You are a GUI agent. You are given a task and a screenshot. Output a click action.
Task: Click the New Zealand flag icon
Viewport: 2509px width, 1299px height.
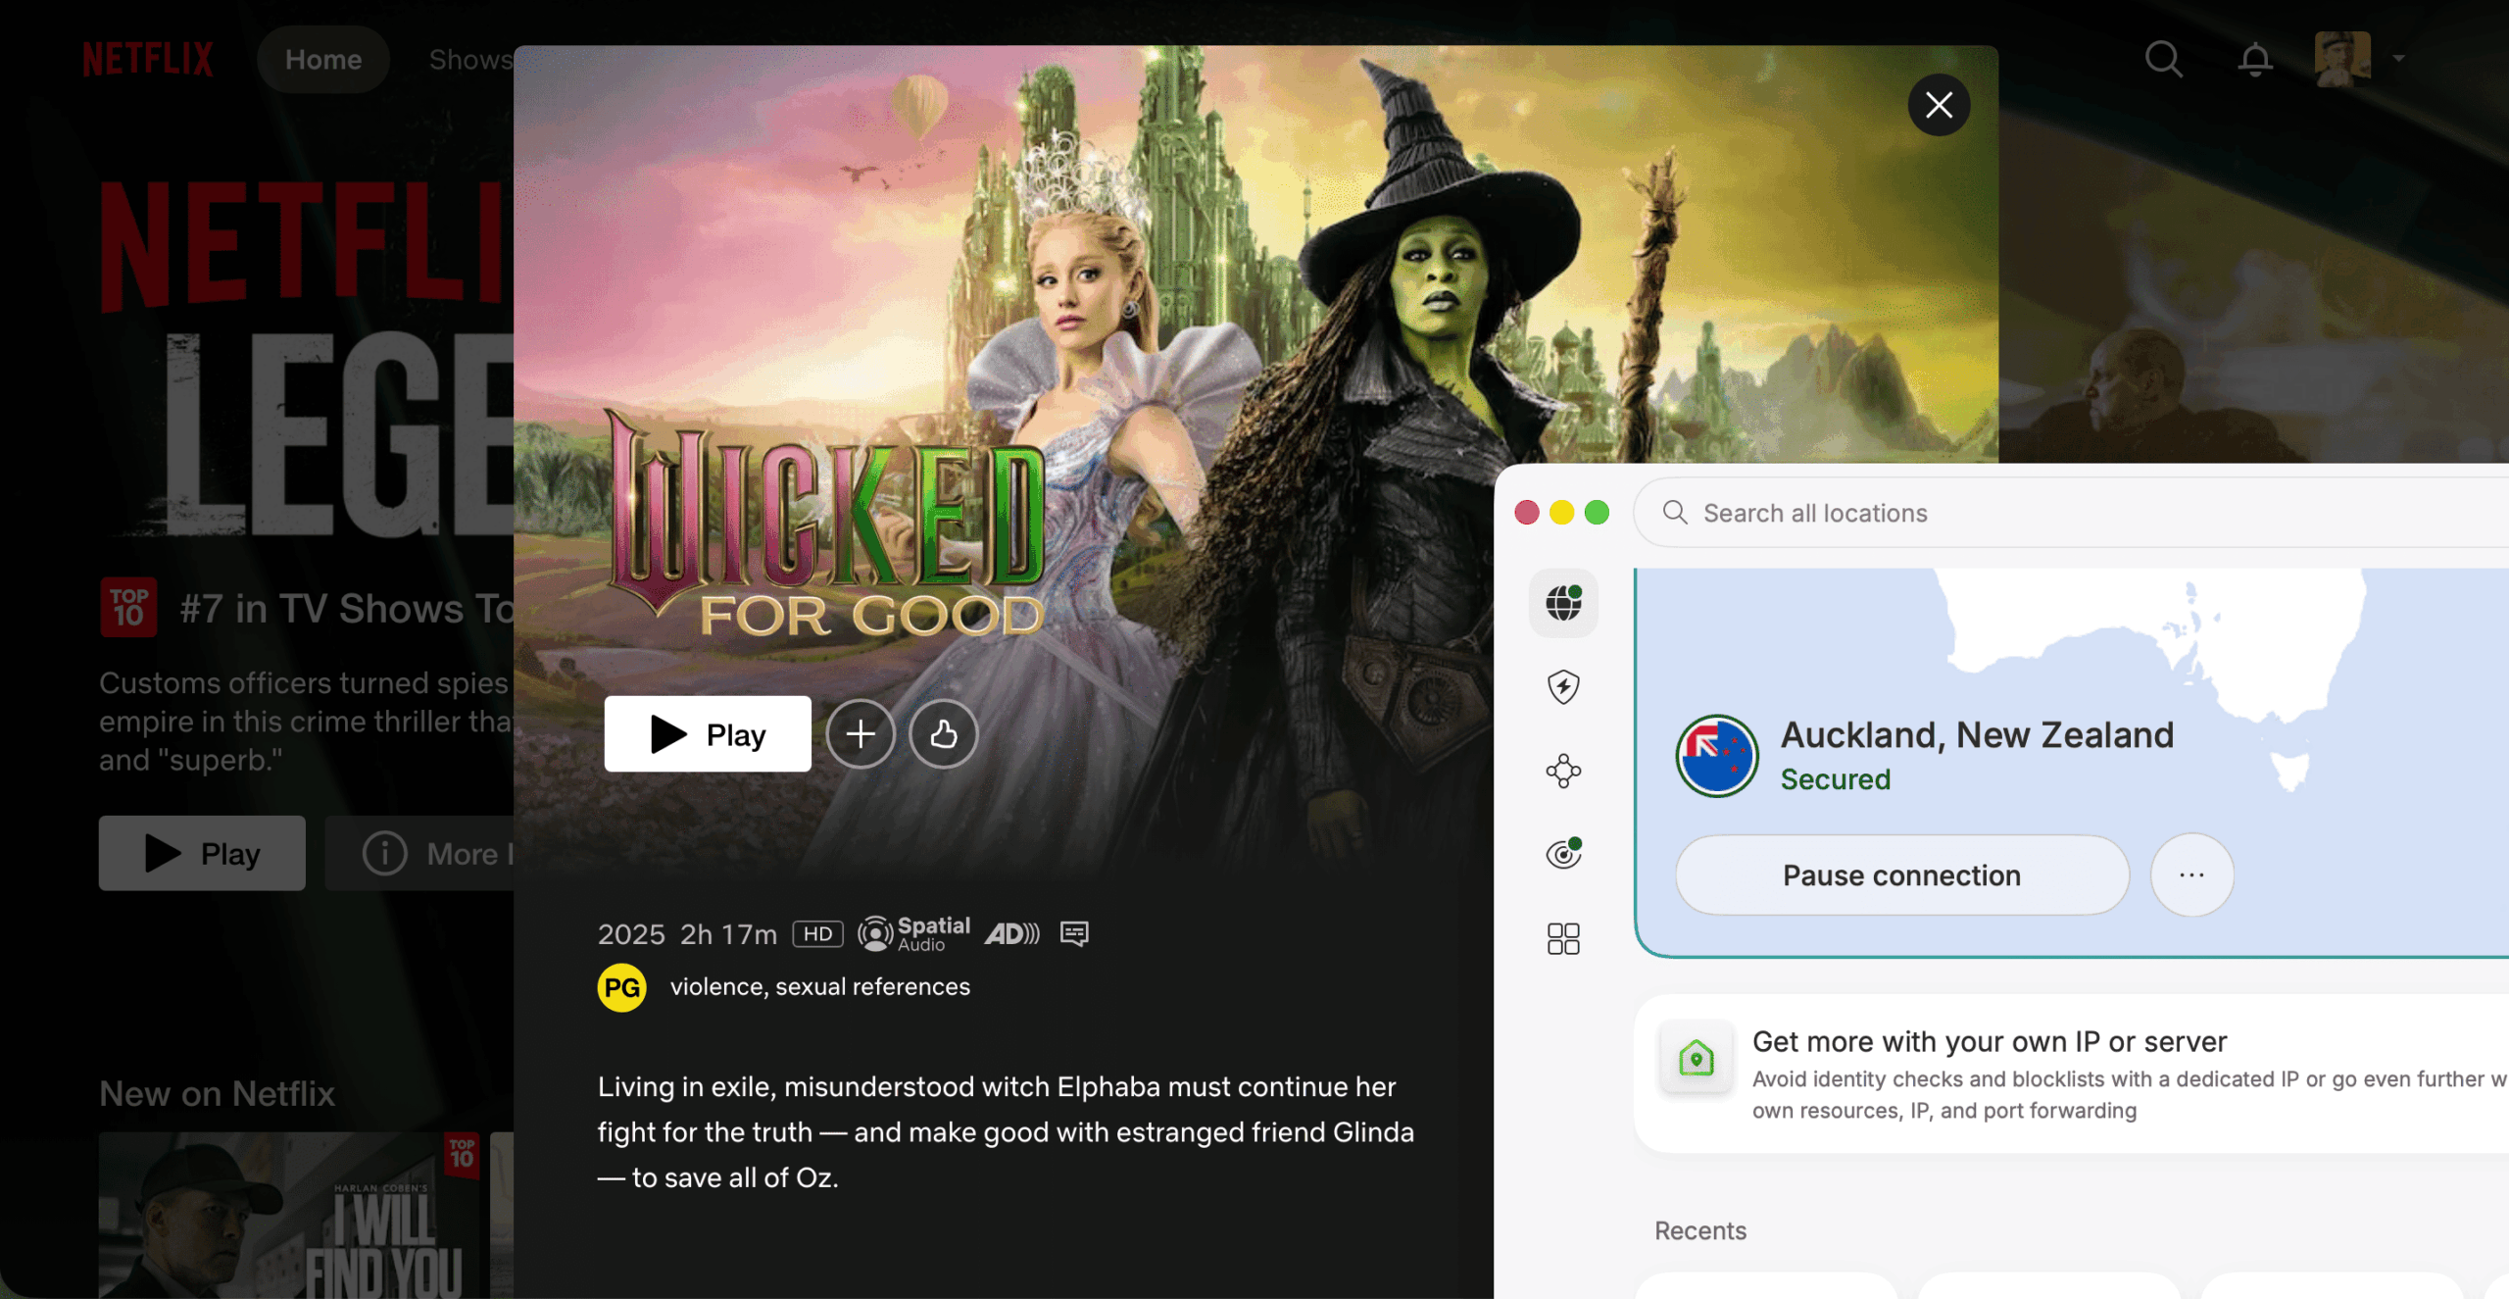click(x=1716, y=756)
